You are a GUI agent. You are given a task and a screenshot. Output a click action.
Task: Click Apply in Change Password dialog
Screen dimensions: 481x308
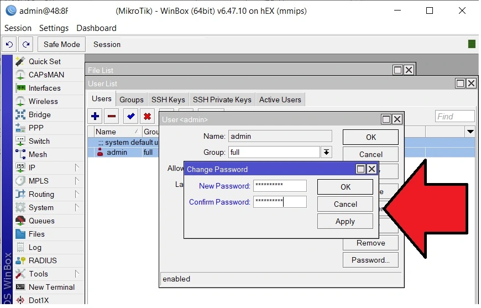coord(345,222)
